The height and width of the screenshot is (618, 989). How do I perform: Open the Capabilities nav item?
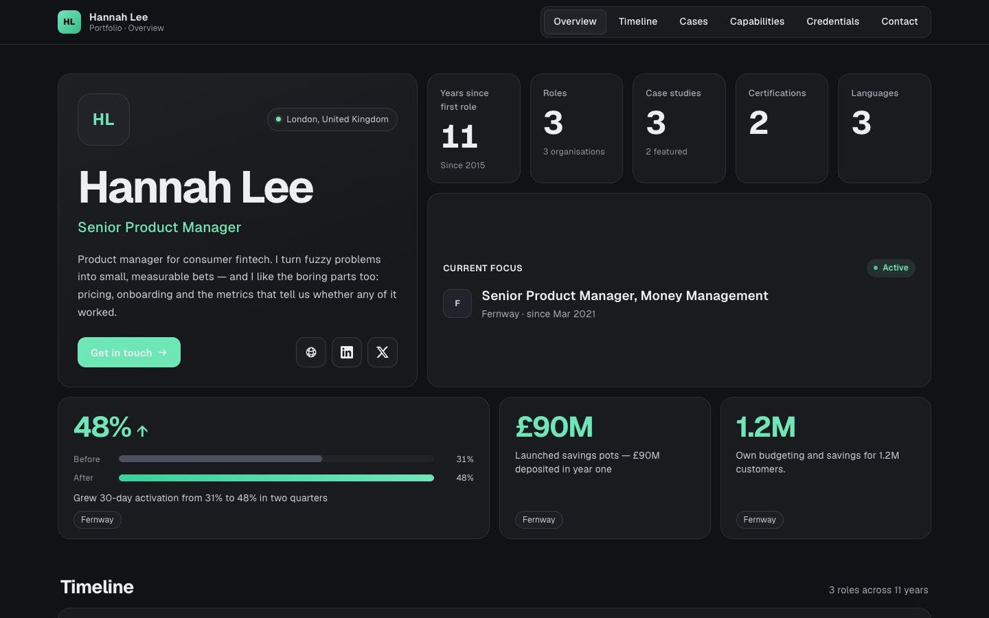point(757,22)
